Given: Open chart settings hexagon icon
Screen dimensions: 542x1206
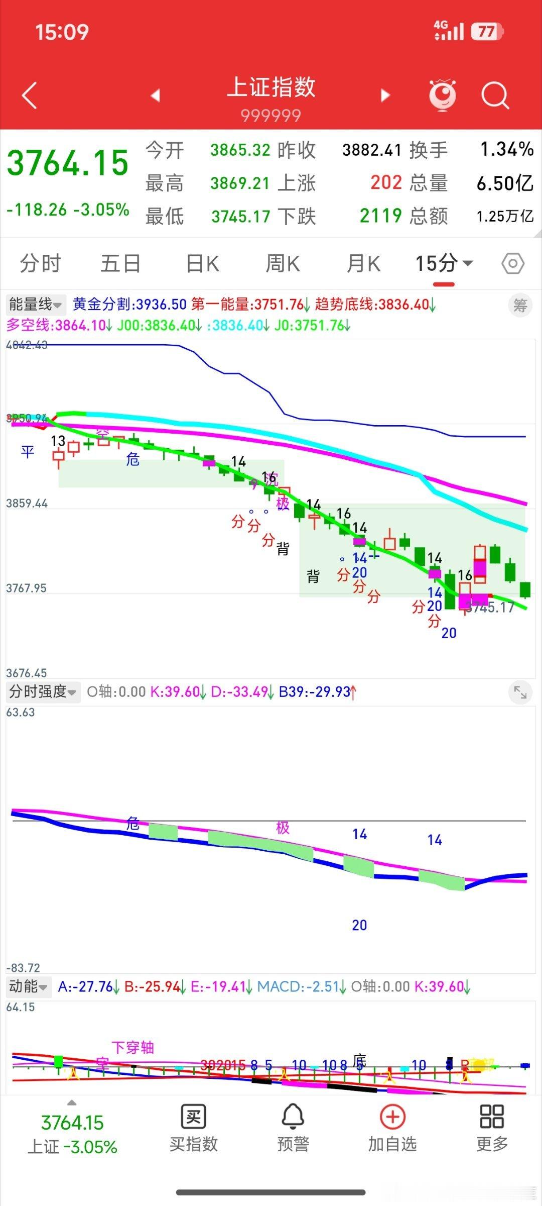Looking at the screenshot, I should [x=513, y=263].
